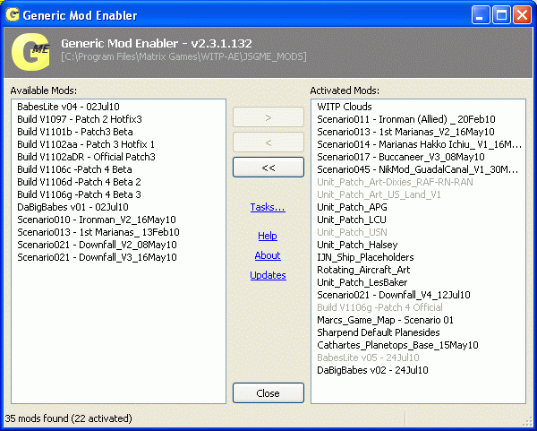Select 'Scenario021 - Downfall_V2_08May10'
Image resolution: width=537 pixels, height=431 pixels.
[x=97, y=245]
